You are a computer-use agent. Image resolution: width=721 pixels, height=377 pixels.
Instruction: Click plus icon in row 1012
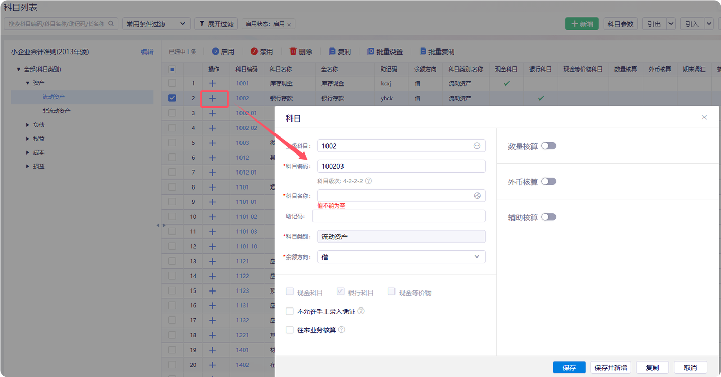212,158
